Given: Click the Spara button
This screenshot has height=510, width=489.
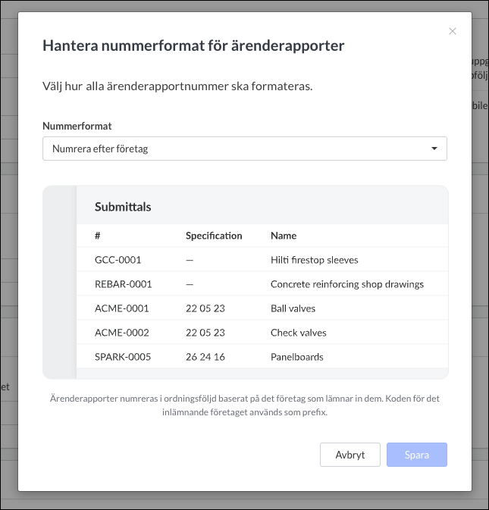Looking at the screenshot, I should coord(417,455).
